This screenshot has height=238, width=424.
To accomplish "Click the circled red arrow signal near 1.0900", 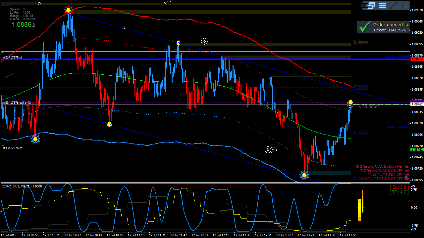I will pos(204,41).
